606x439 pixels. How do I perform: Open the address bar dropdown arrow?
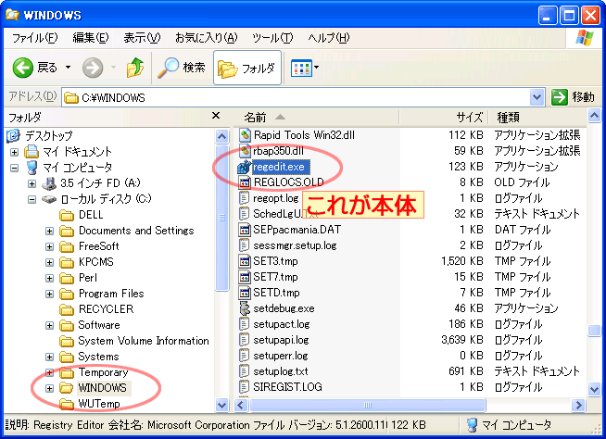537,97
